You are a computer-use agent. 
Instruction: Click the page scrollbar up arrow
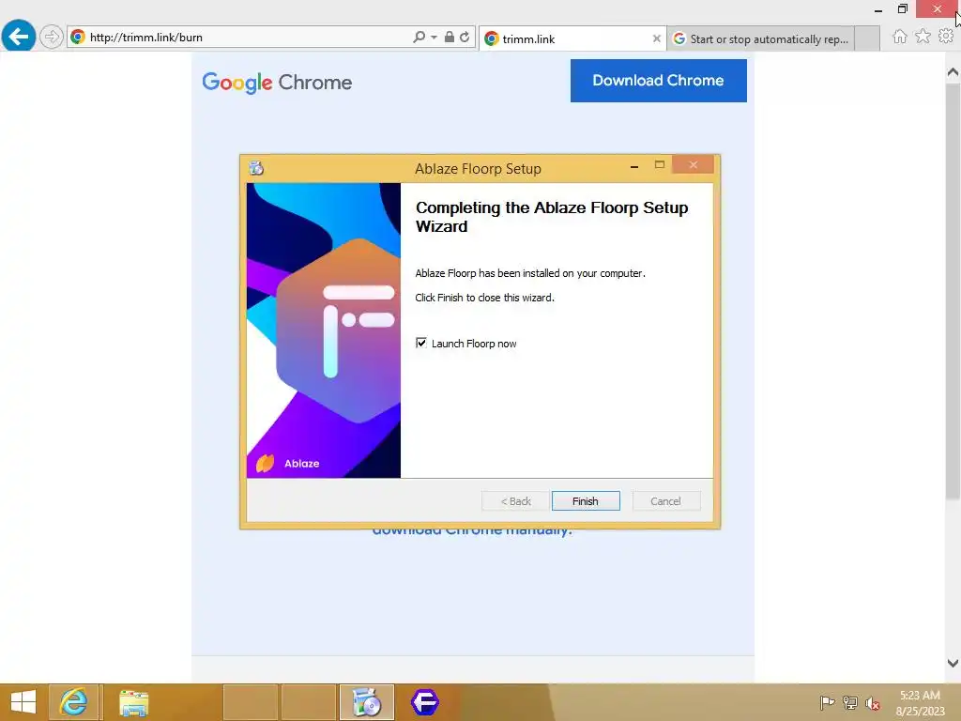click(953, 71)
